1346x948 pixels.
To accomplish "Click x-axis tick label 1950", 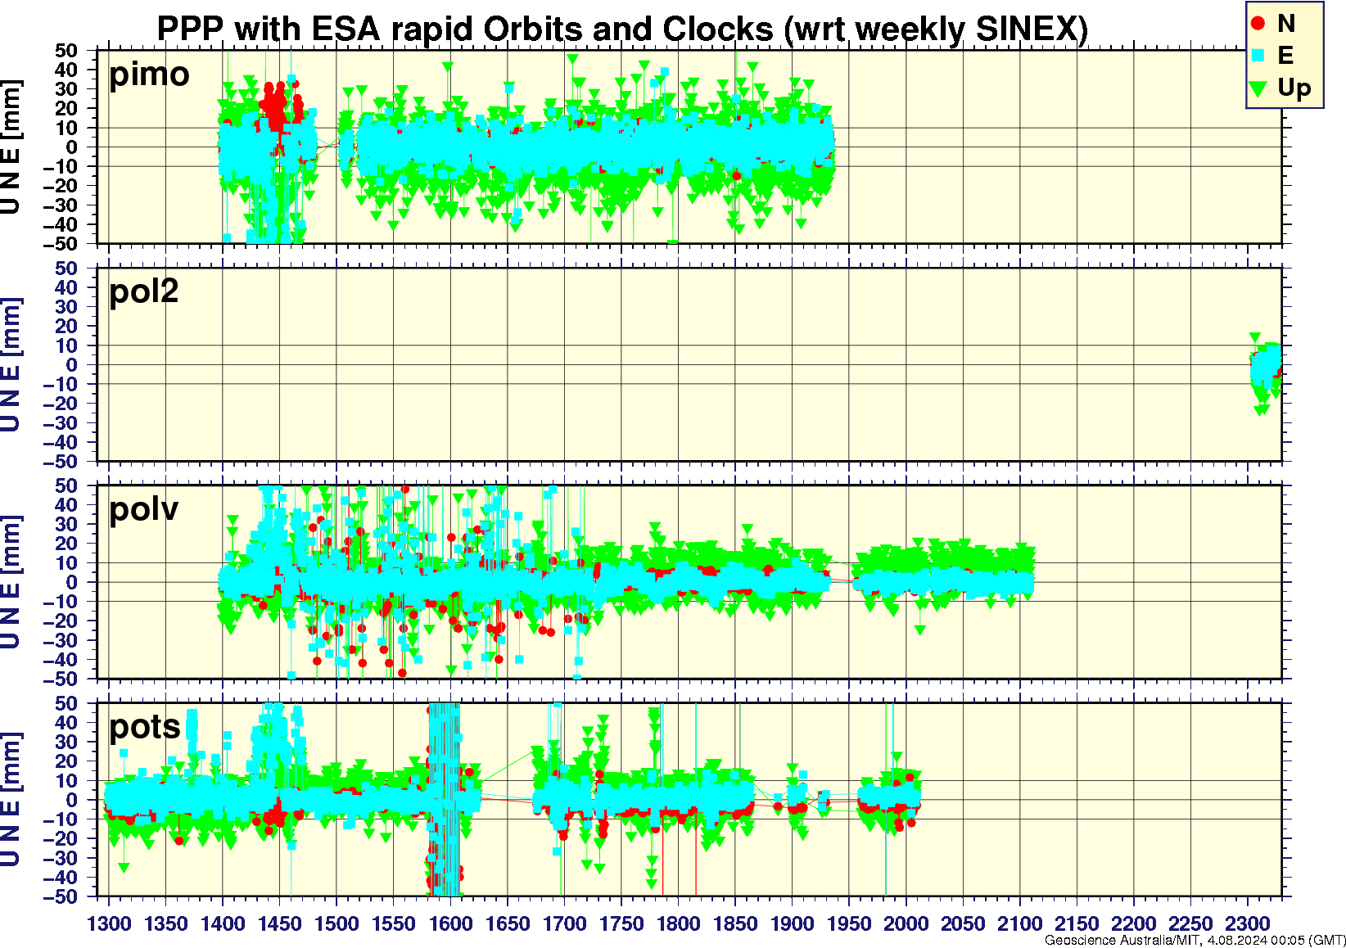I will pos(849,923).
